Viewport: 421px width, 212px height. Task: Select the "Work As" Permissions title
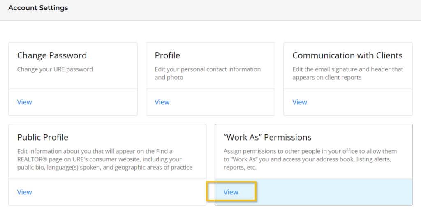tap(267, 137)
